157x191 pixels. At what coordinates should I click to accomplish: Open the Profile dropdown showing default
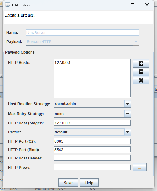coord(92,132)
